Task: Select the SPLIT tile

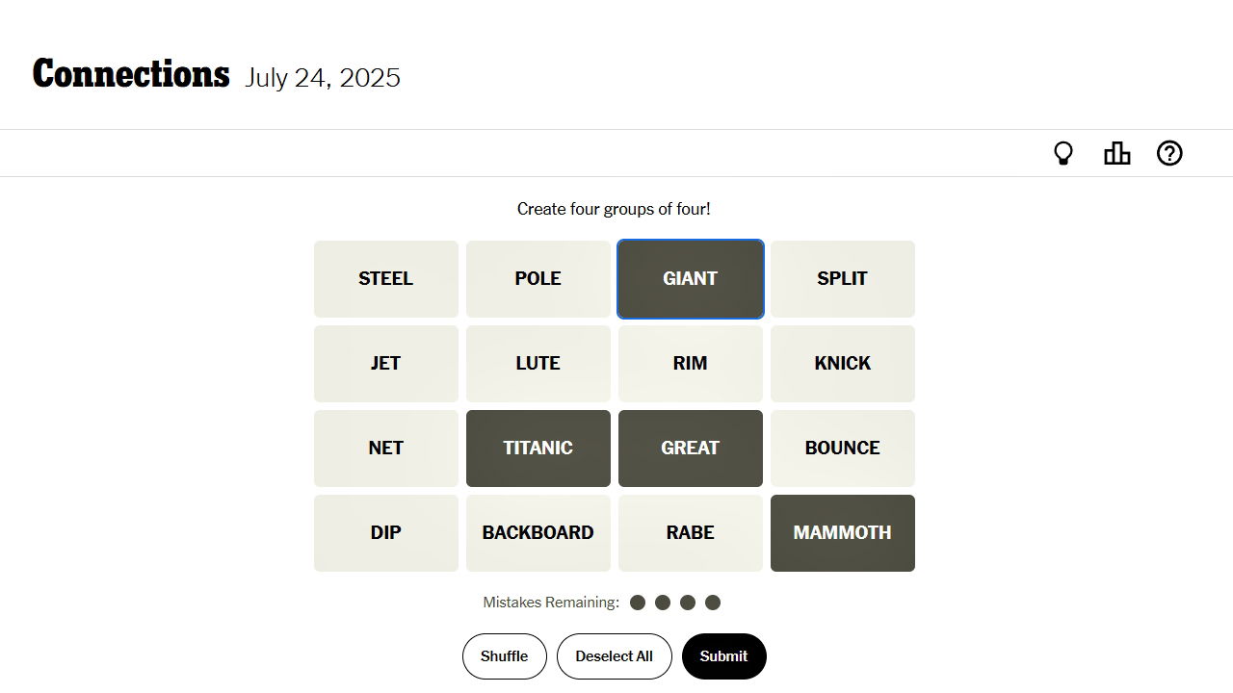Action: (x=843, y=278)
